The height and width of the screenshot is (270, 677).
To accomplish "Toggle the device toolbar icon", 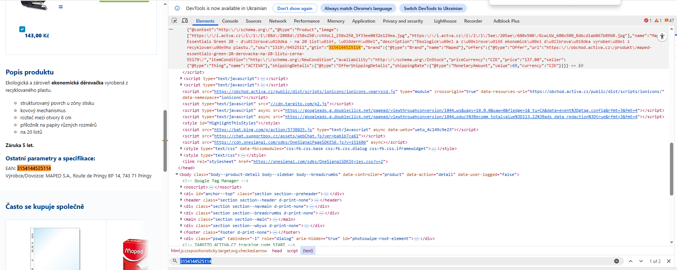I will [185, 21].
